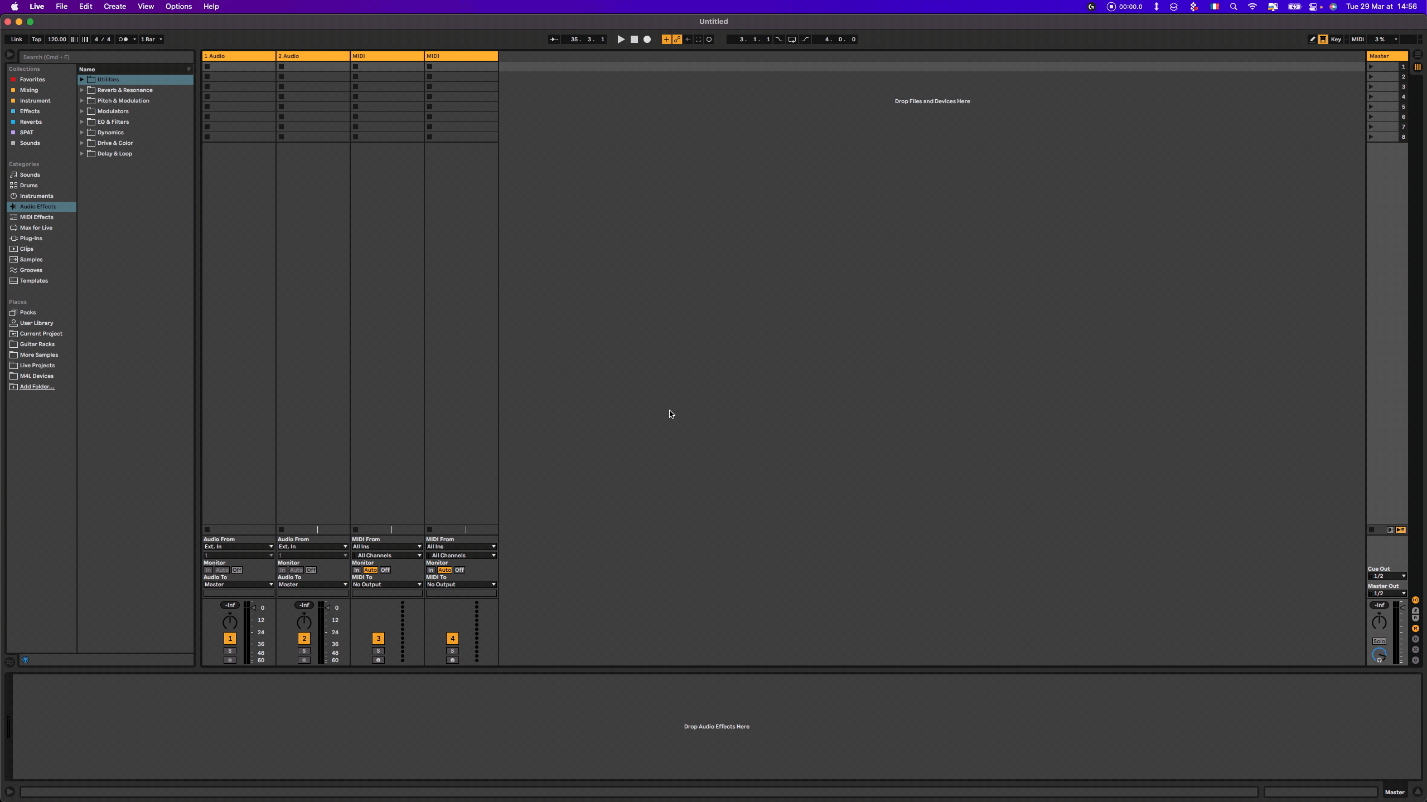Click the Play button in transport
The width and height of the screenshot is (1427, 802).
(621, 40)
